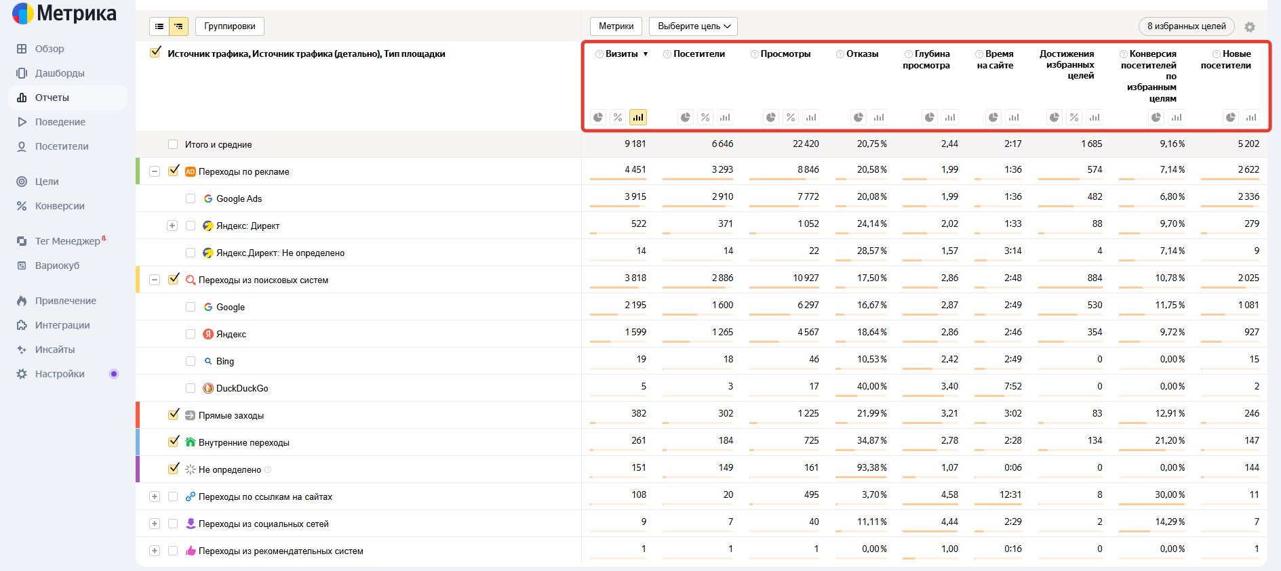The image size is (1281, 571).
Task: Open Цели in sidebar
Action: pos(47,182)
